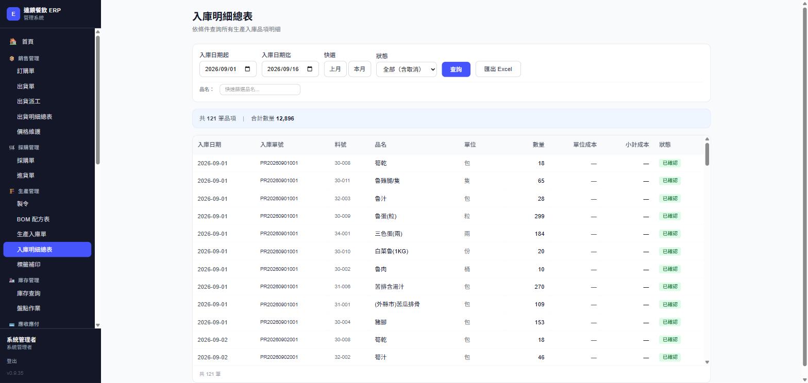Screen dimensions: 808x383
Task: Click the 應收應付 section icon
Action: 12,324
